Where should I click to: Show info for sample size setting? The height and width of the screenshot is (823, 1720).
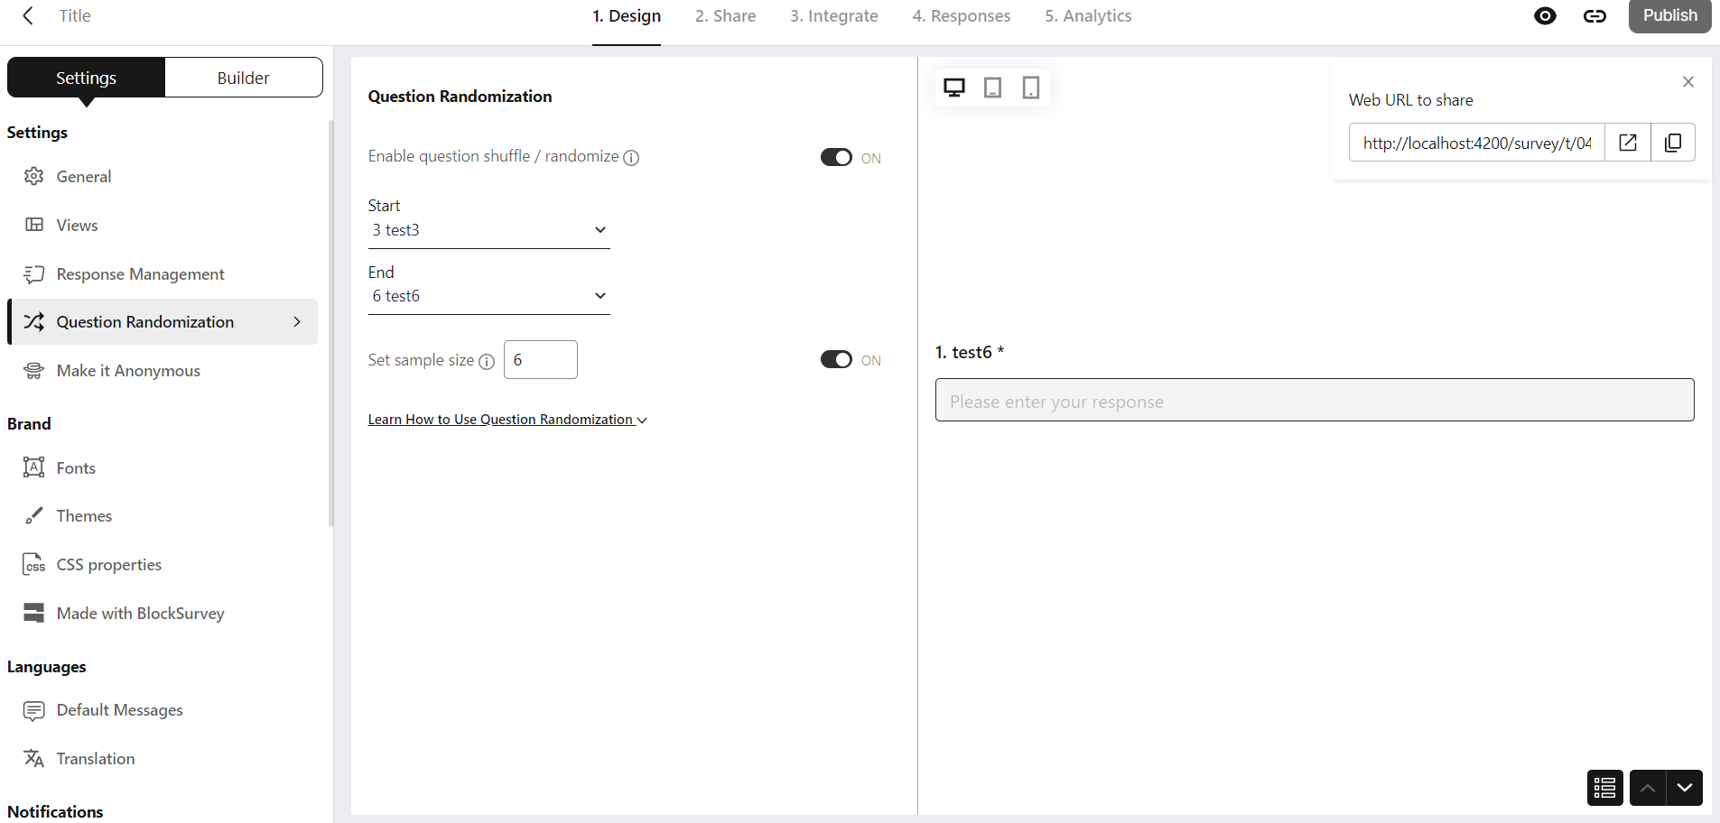click(487, 362)
